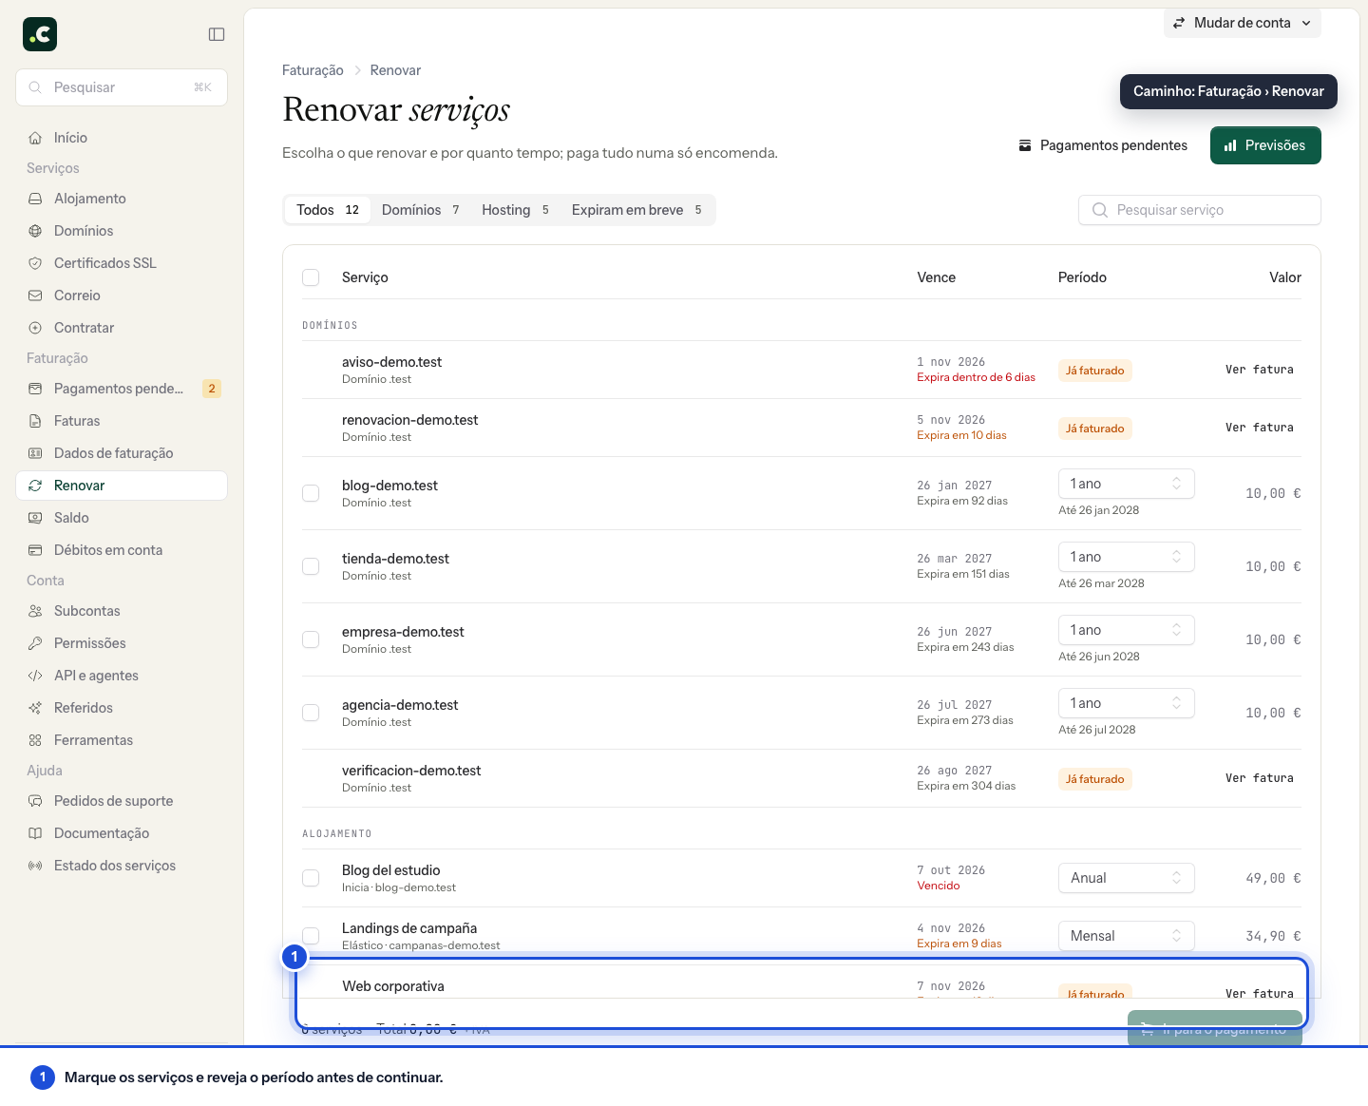The width and height of the screenshot is (1368, 1106).
Task: Open the Mensal period dropdown
Action: tap(1126, 936)
